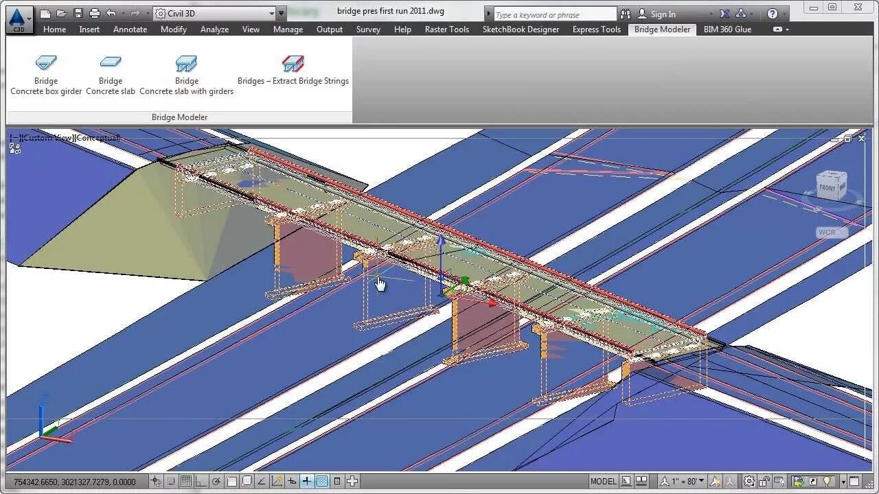Image resolution: width=879 pixels, height=494 pixels.
Task: Expand the quick access toolbar customize arrow
Action: click(282, 14)
